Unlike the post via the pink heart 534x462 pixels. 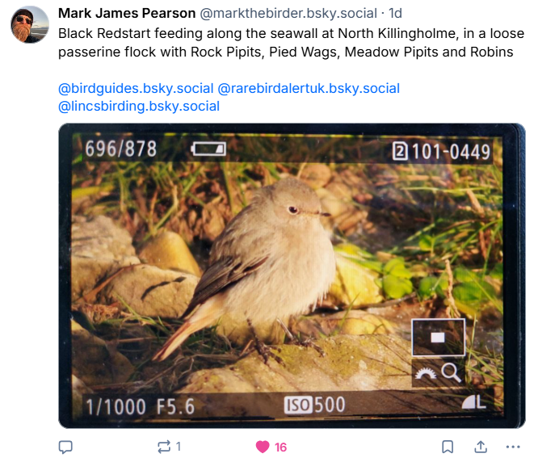[262, 447]
